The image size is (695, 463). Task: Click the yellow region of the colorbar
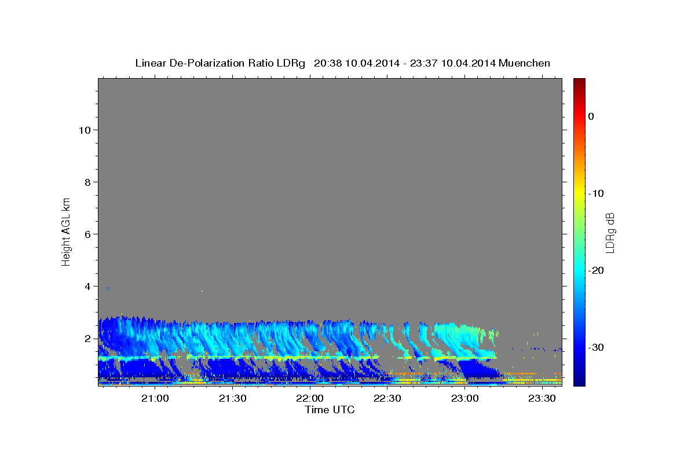[579, 193]
